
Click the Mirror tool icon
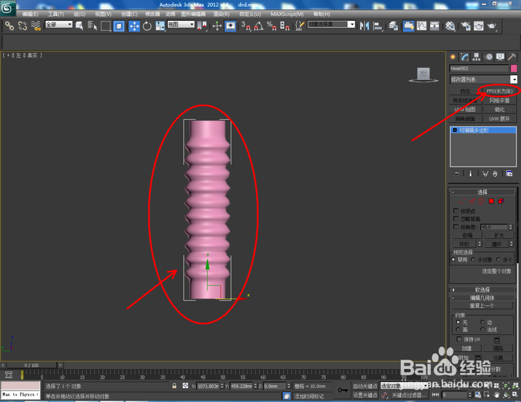pos(365,26)
